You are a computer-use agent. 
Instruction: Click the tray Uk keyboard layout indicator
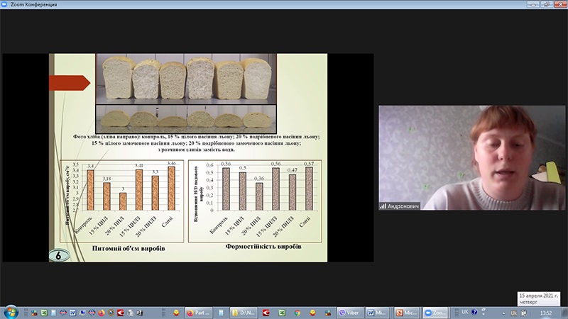513,313
